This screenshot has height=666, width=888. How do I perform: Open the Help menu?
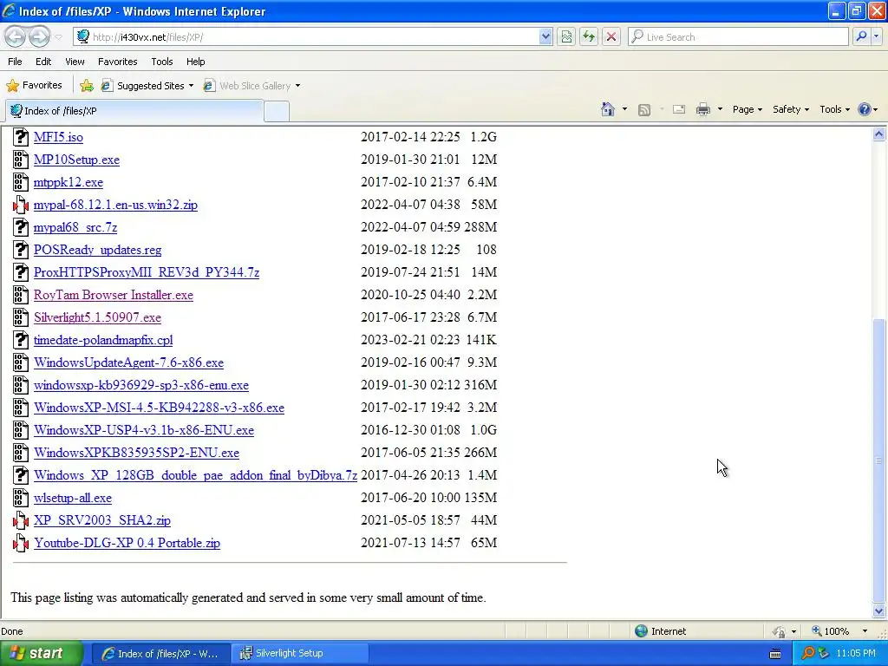tap(195, 62)
